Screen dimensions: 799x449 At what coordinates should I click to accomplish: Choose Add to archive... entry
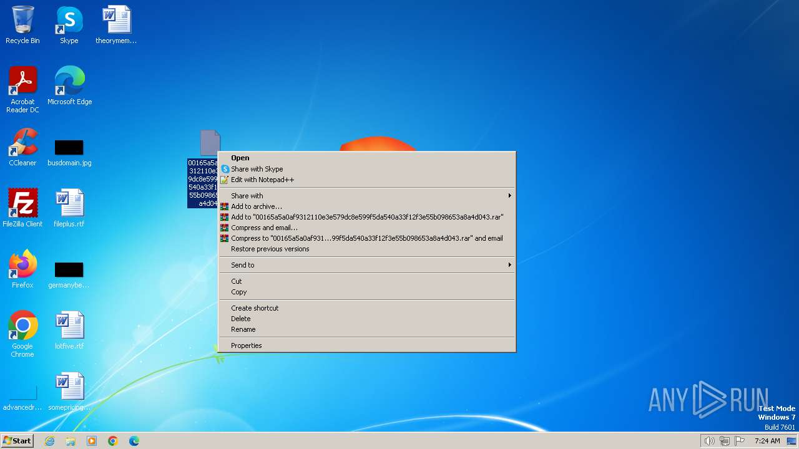click(367, 206)
